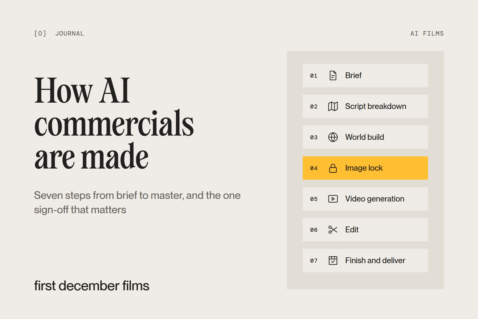
Task: Select the Edit step label
Action: click(x=352, y=230)
